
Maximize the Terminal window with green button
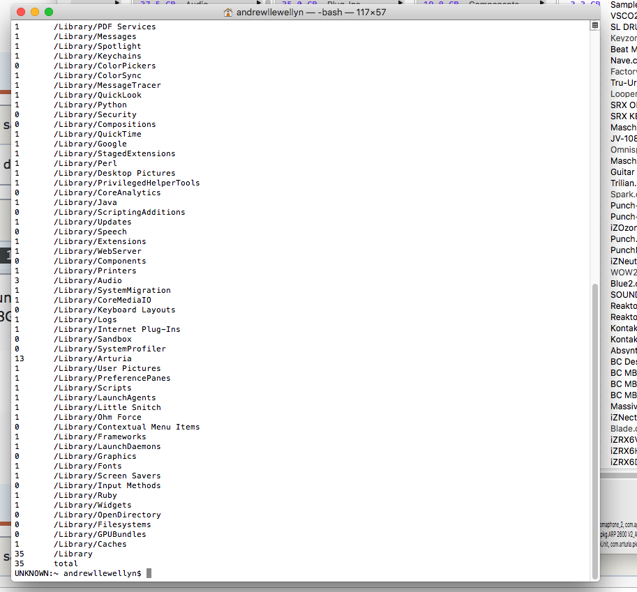[49, 12]
